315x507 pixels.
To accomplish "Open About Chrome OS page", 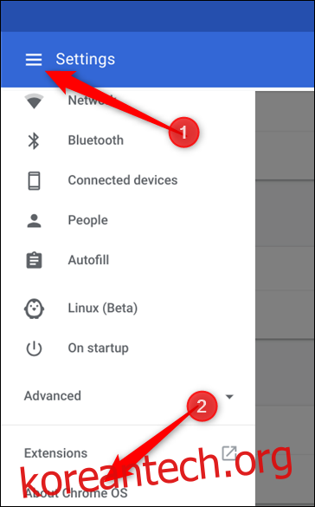I will point(76,493).
